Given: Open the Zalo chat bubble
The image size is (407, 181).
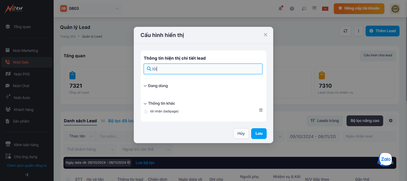Looking at the screenshot, I should [386, 159].
